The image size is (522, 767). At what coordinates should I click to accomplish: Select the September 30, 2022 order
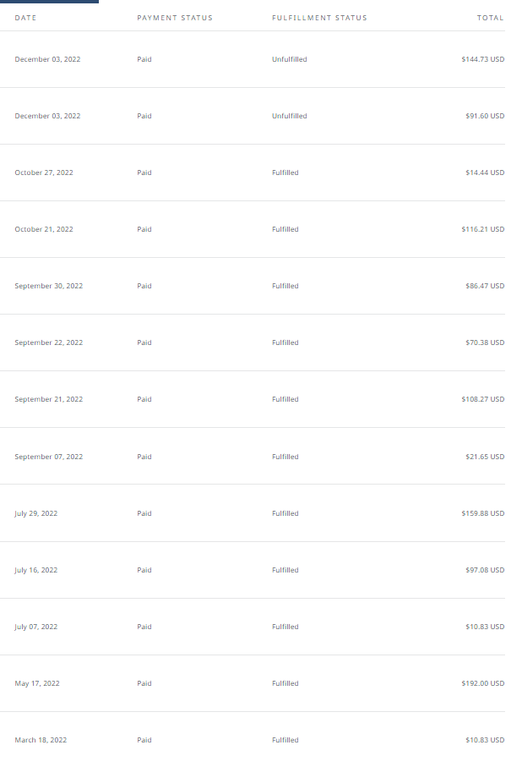pyautogui.click(x=253, y=286)
